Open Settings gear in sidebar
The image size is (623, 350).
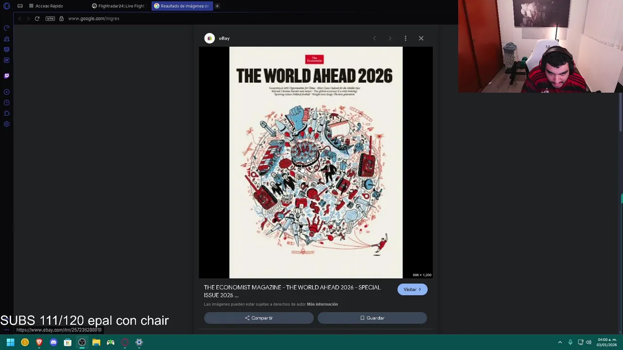pos(7,124)
